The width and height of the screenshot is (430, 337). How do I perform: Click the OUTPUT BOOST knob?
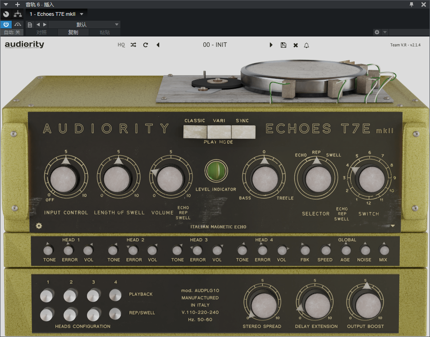click(x=368, y=306)
